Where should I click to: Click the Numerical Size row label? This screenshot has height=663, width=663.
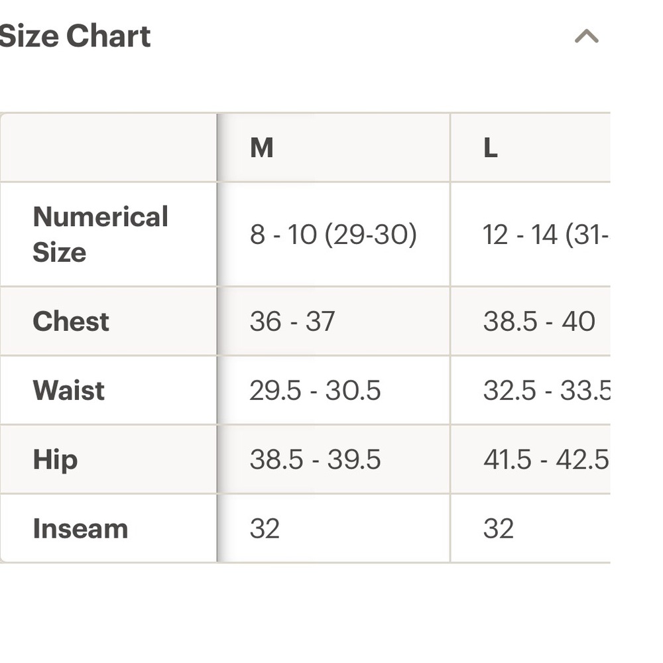[x=101, y=234]
